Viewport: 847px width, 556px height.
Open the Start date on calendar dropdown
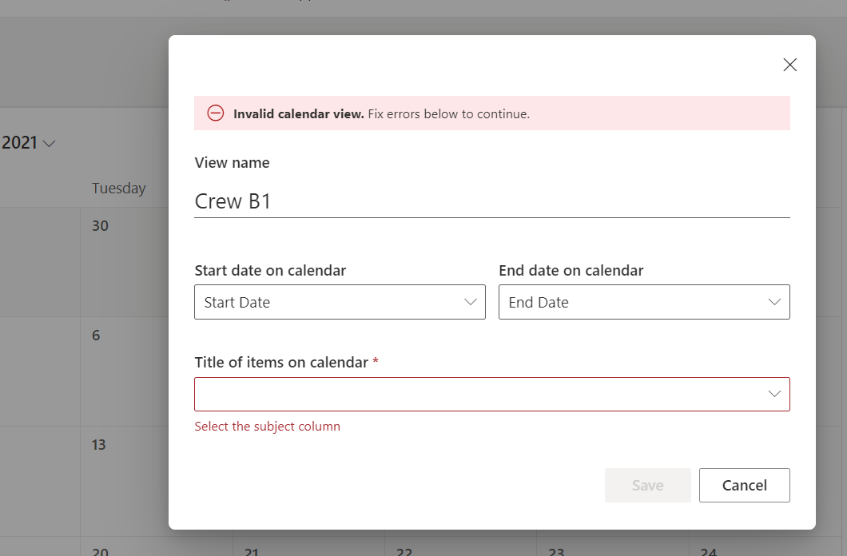(340, 302)
